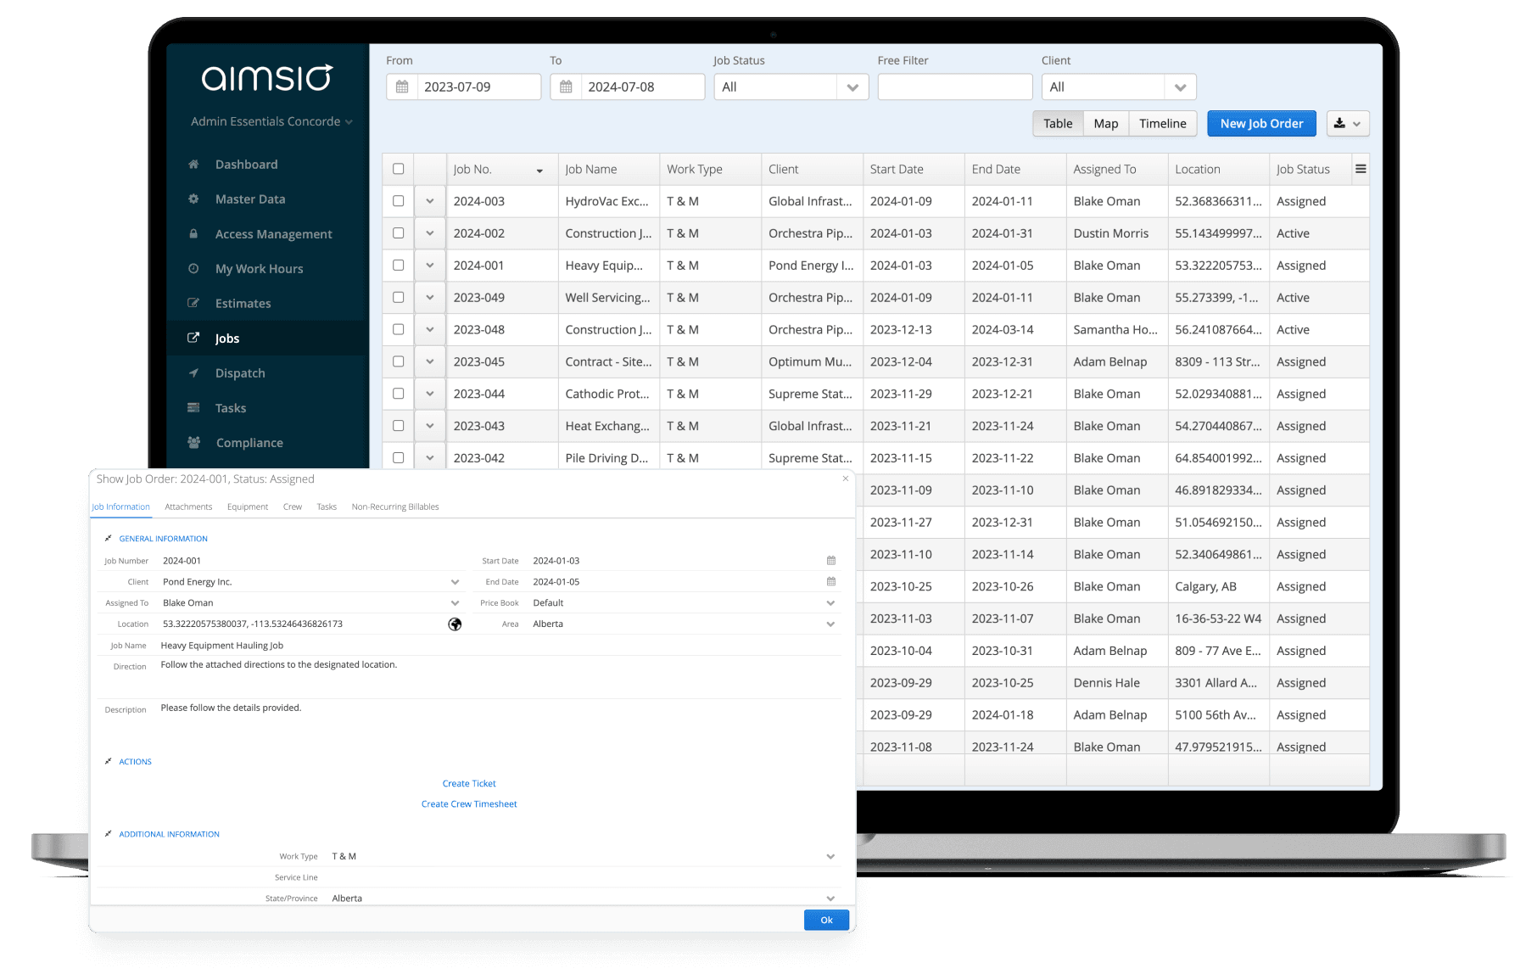The width and height of the screenshot is (1537, 974).
Task: Select the Dashboard home icon
Action: tap(193, 164)
